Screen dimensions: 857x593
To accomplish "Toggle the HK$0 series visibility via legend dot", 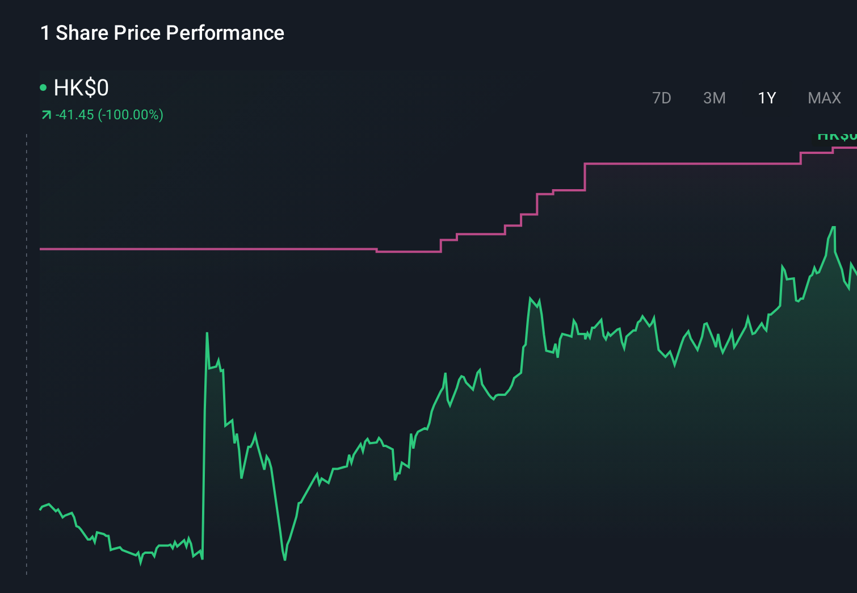I will (42, 87).
